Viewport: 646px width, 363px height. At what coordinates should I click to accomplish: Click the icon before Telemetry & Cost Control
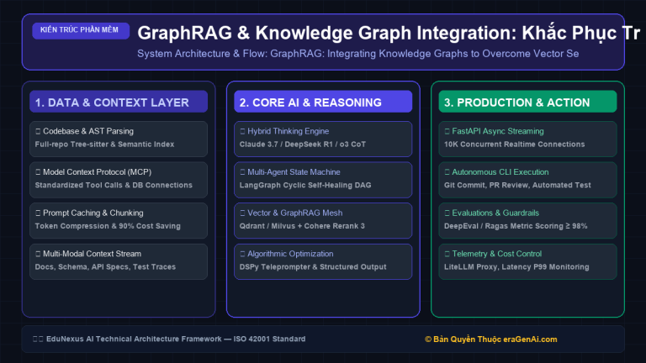point(447,254)
